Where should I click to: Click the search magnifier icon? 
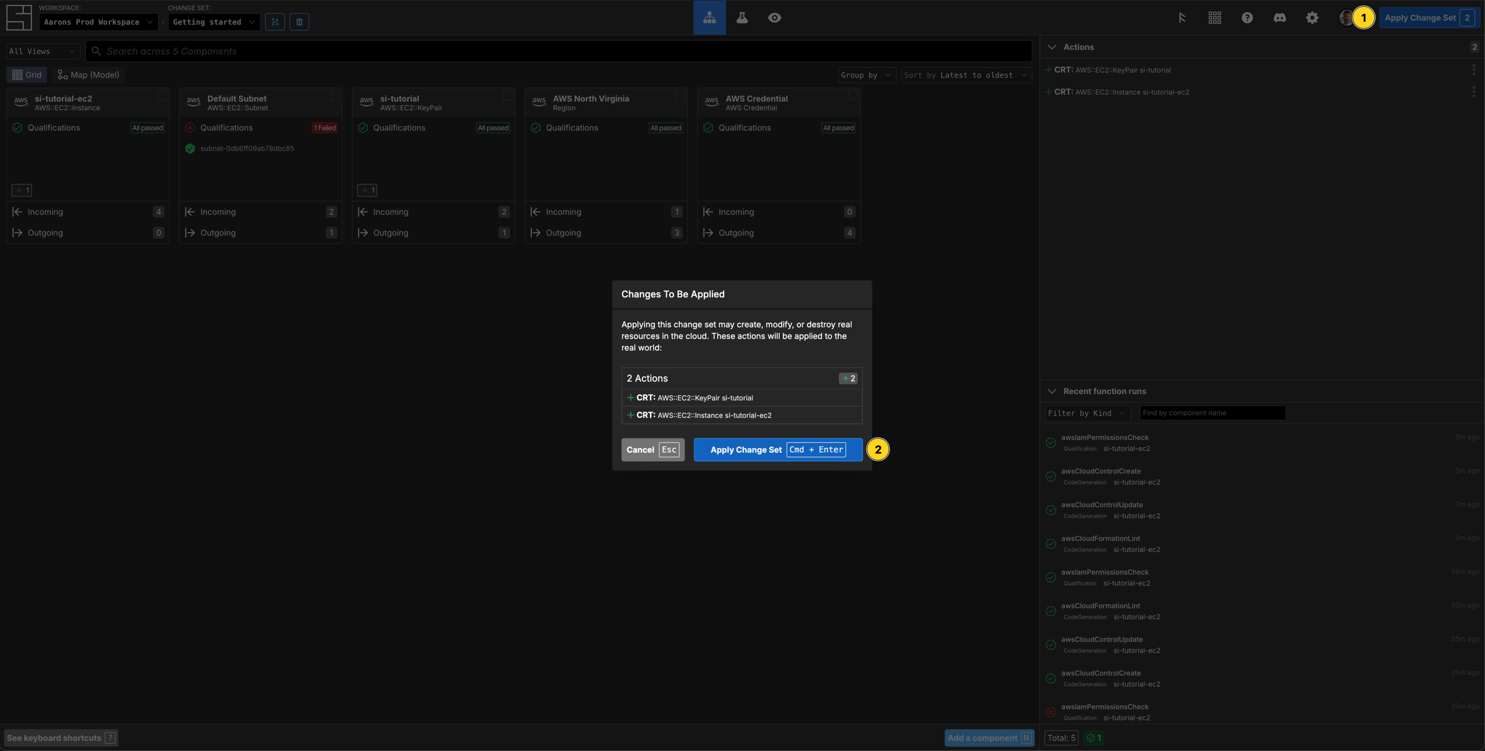point(96,51)
